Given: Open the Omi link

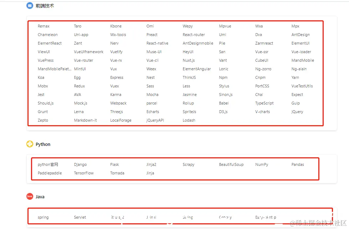Looking at the screenshot, I should [150, 26].
